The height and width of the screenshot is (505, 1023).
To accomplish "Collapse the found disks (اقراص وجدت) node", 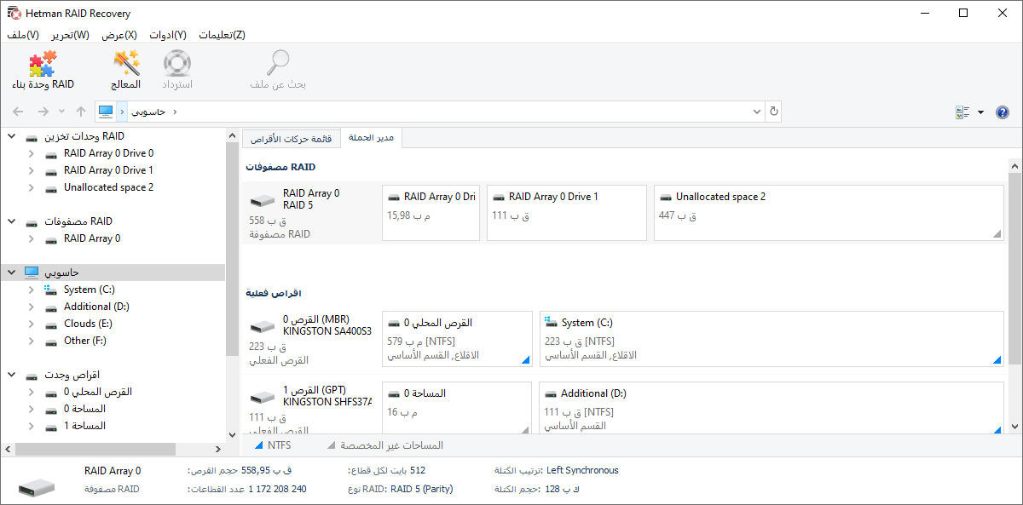I will (x=12, y=375).
